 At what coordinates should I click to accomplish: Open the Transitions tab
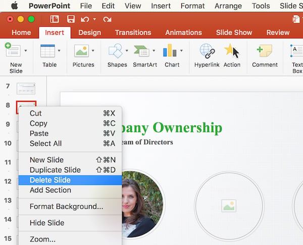133,32
